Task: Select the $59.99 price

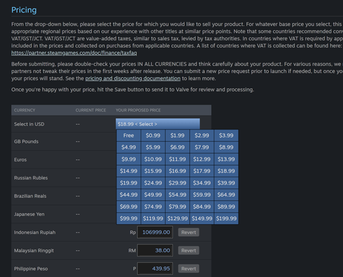Action: coord(202,195)
